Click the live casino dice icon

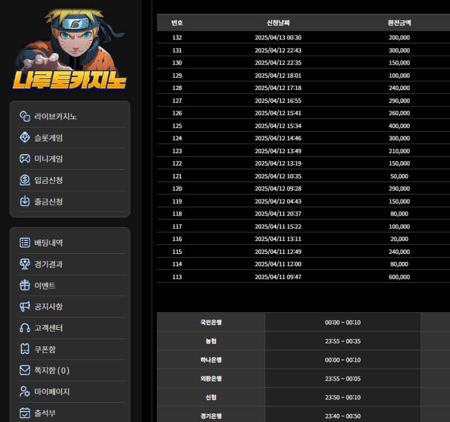[x=25, y=116]
